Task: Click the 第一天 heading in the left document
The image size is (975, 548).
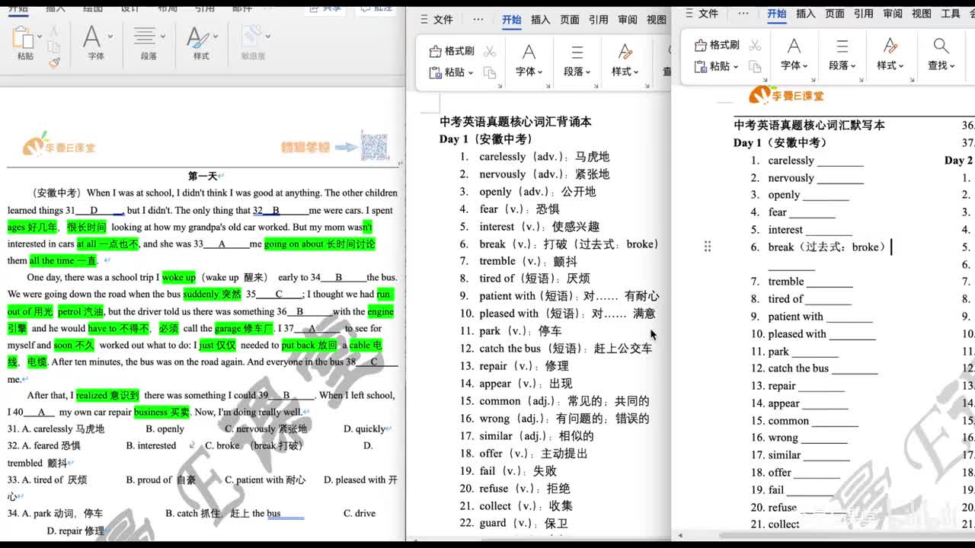Action: 203,176
